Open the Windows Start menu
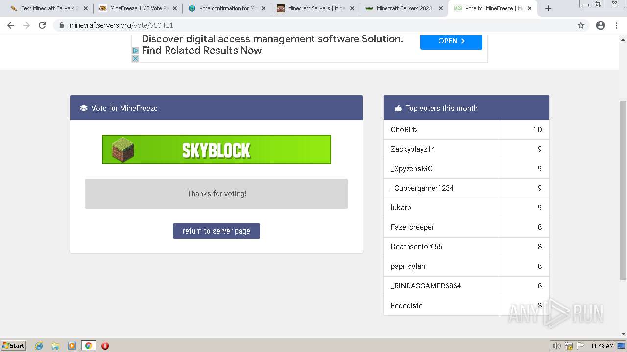627x352 pixels. pyautogui.click(x=14, y=345)
